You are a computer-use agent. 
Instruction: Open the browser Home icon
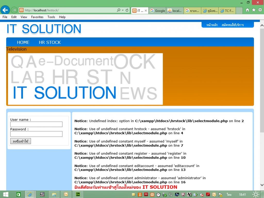(x=247, y=10)
